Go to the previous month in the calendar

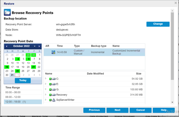(7, 46)
